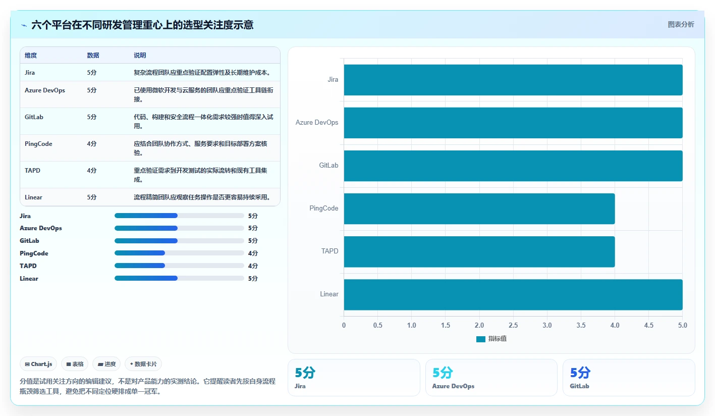The height and width of the screenshot is (416, 715).
Task: Select Azure DevOps cell in table
Action: click(45, 90)
